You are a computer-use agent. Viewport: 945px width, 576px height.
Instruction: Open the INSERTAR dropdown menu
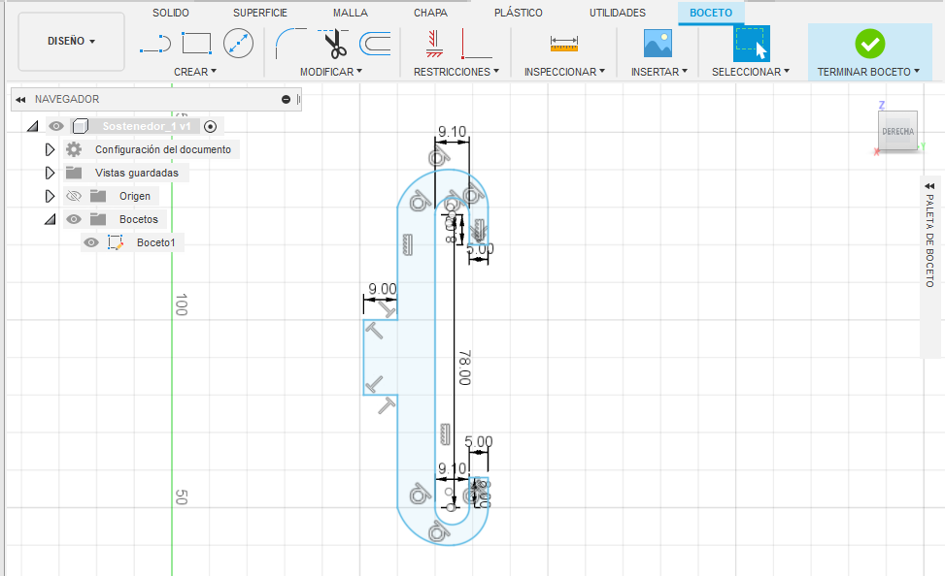pyautogui.click(x=658, y=72)
